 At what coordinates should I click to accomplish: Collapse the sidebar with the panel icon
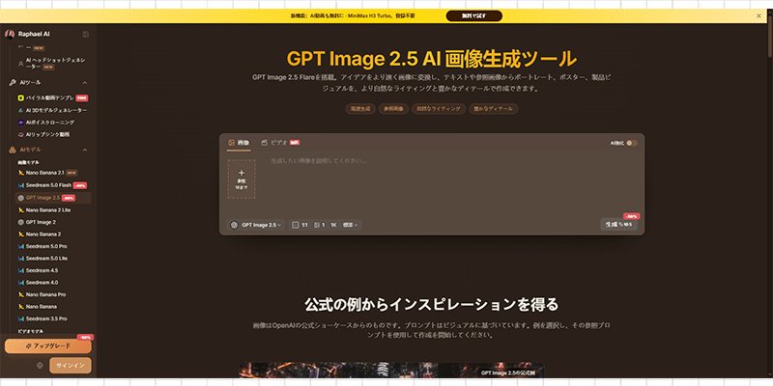pos(86,35)
